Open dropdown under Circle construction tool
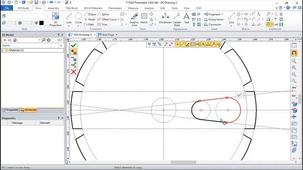 pyautogui.click(x=78, y=25)
